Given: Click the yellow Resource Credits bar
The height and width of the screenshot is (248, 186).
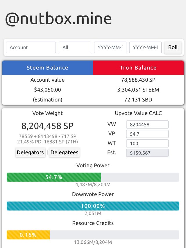Looking at the screenshot, I should (x=28, y=235).
